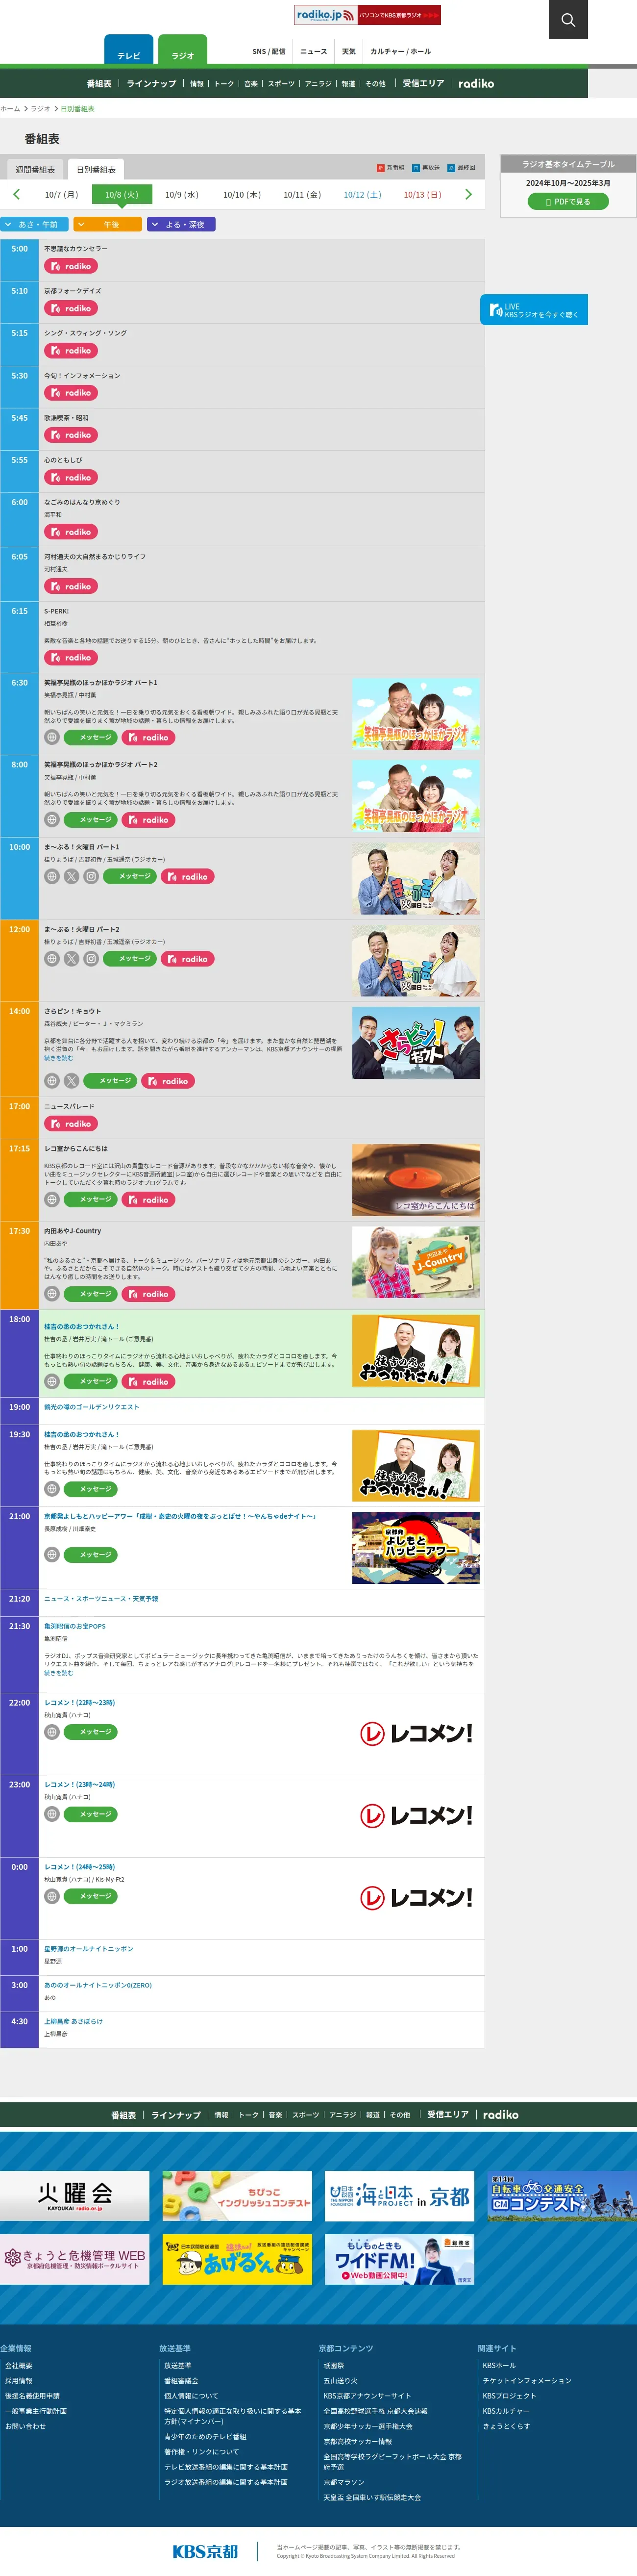Select 週間番組表 tab

click(x=35, y=170)
